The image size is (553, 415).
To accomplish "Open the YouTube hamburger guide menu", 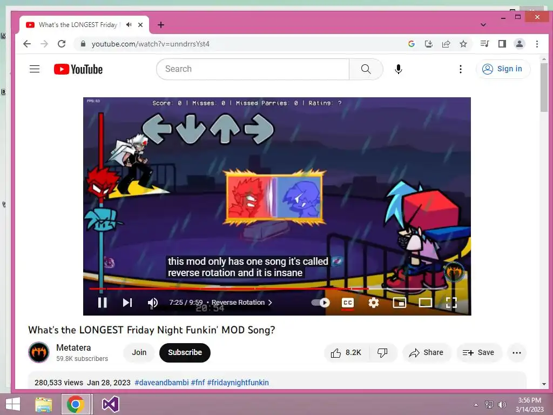I will coord(35,69).
